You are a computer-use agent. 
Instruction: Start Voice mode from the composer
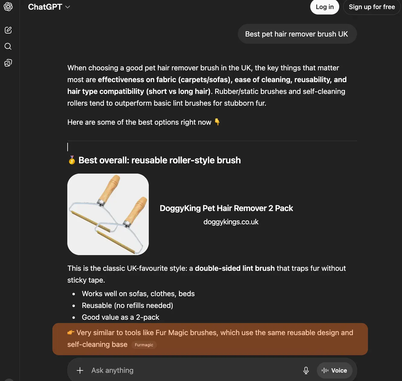click(x=334, y=370)
